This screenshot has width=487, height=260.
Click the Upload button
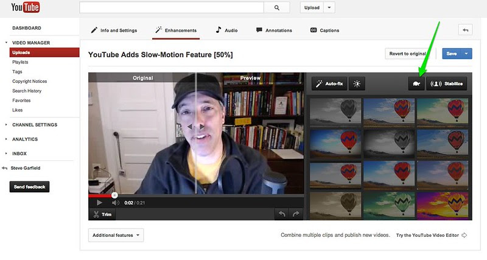click(x=312, y=8)
